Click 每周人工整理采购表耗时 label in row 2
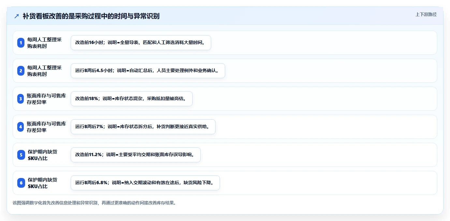This screenshot has height=221, width=450. click(44, 71)
